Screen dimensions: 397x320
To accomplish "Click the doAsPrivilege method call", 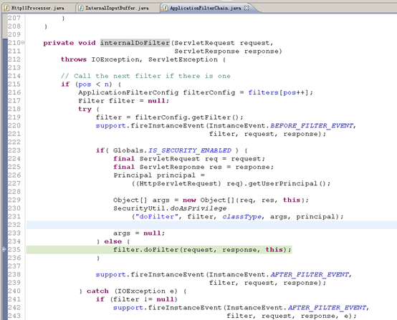I will (x=198, y=208).
